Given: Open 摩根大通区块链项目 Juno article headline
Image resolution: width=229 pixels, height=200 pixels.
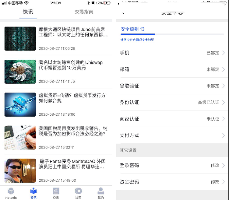Looking at the screenshot, I should click(73, 32).
